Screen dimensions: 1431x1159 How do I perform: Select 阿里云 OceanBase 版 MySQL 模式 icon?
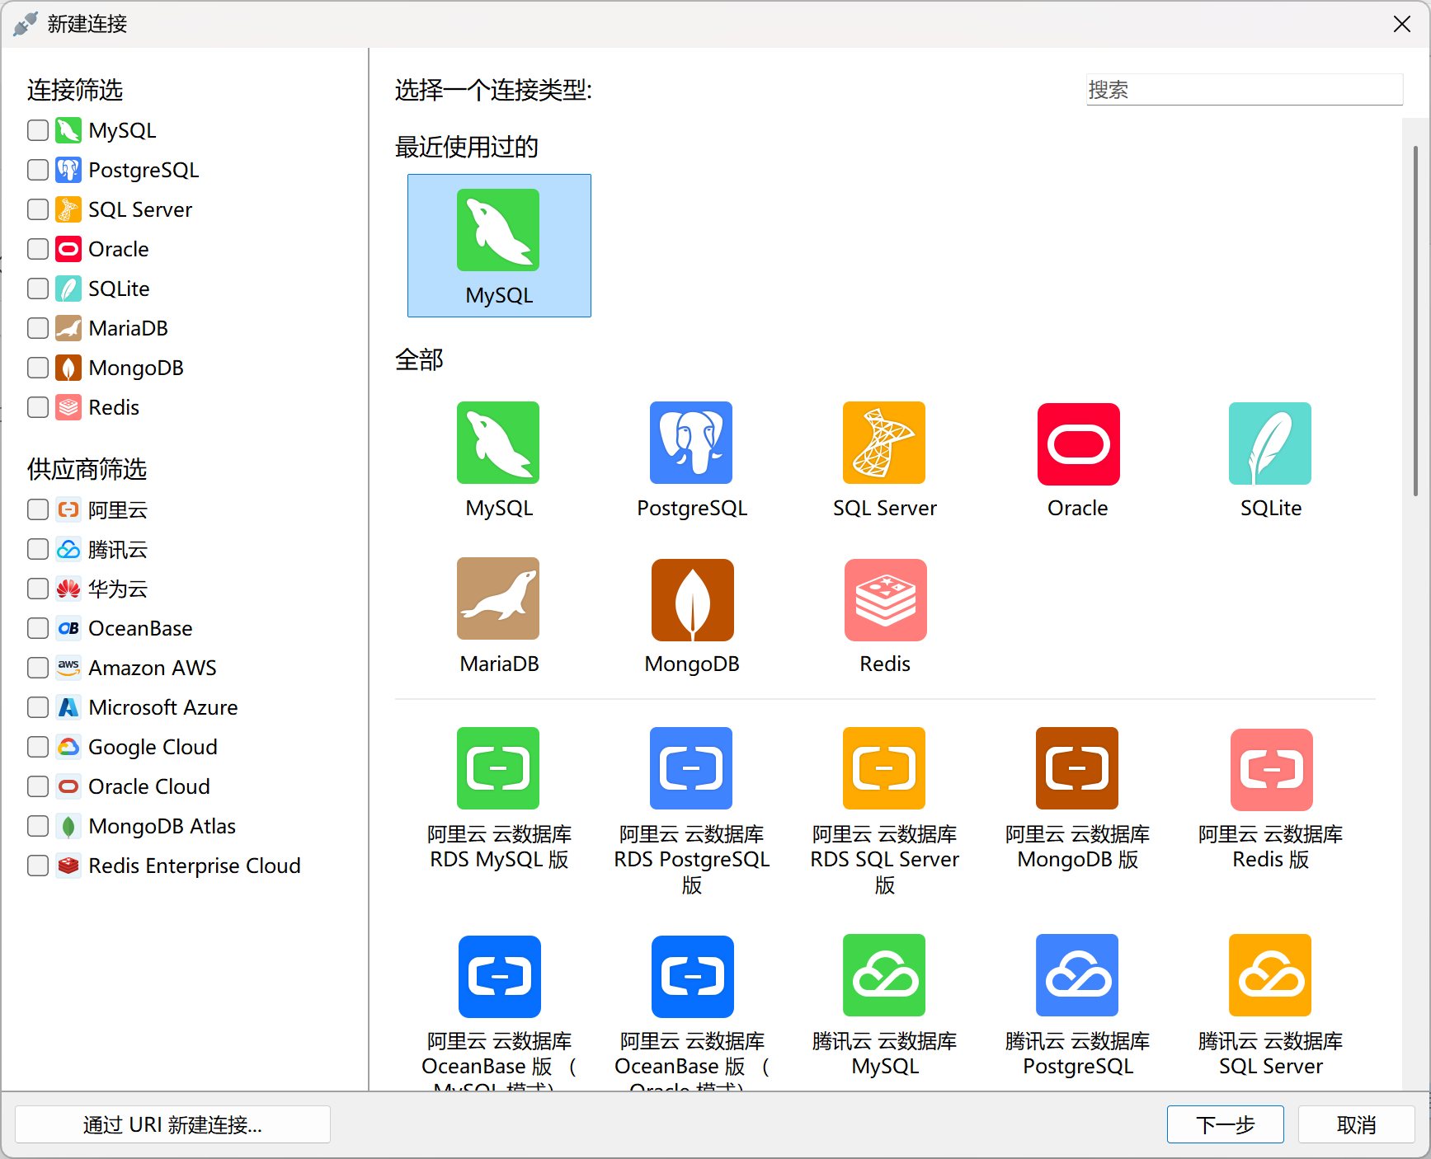(x=500, y=977)
